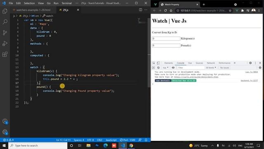Viewport: 264px width, 149px height.
Task: Create live expression with eye icon
Action: [173, 67]
